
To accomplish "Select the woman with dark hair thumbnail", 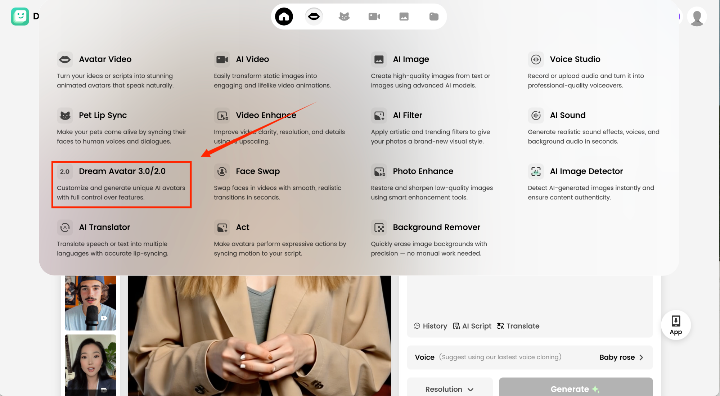I will click(90, 364).
